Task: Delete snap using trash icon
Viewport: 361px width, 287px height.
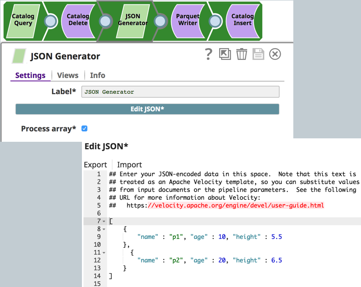Action: [242, 54]
